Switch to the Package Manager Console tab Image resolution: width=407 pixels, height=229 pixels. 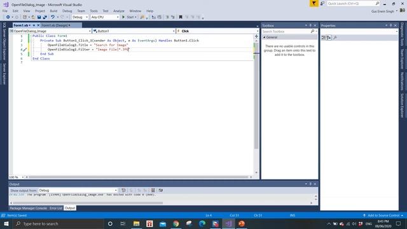click(28, 208)
